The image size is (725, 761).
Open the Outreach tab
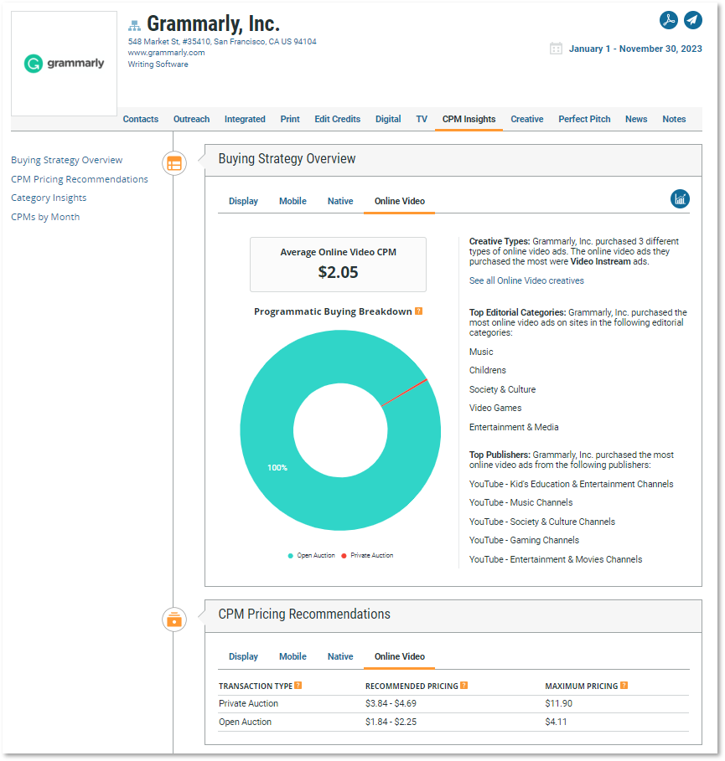click(191, 119)
